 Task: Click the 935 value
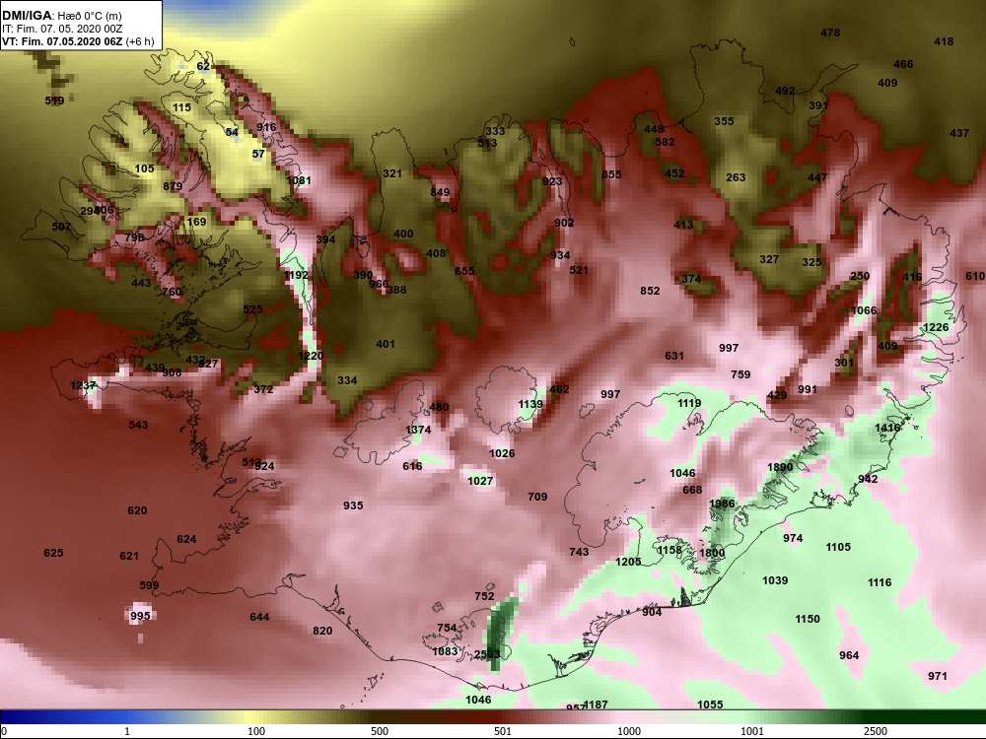point(353,505)
